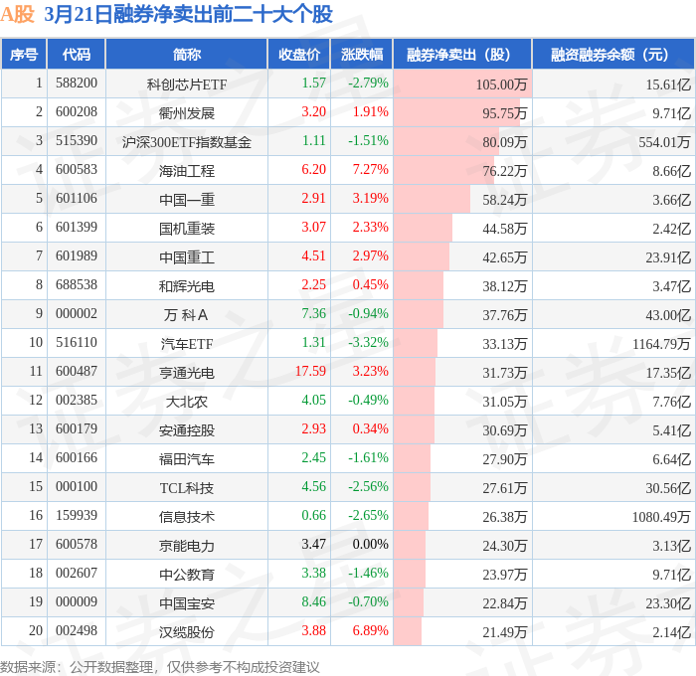Image resolution: width=696 pixels, height=676 pixels.
Task: Click the 7.27% change value
Action: coord(370,170)
